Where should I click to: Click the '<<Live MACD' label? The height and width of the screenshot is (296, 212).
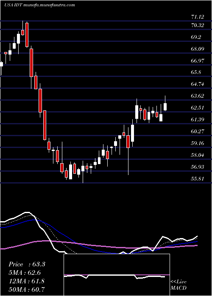point(179,285)
